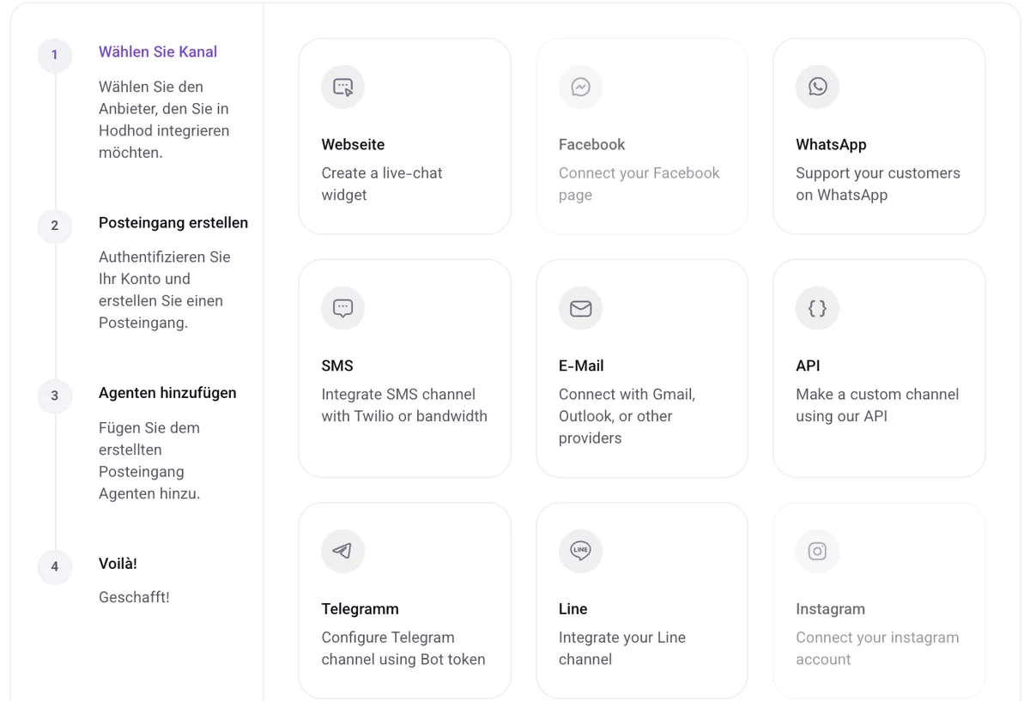Viewport: 1030px width, 701px height.
Task: Choose the Facebook channel title
Action: (x=591, y=144)
